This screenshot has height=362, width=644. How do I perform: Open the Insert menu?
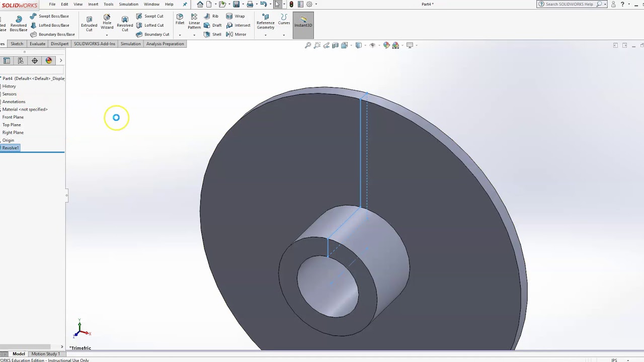tap(93, 4)
